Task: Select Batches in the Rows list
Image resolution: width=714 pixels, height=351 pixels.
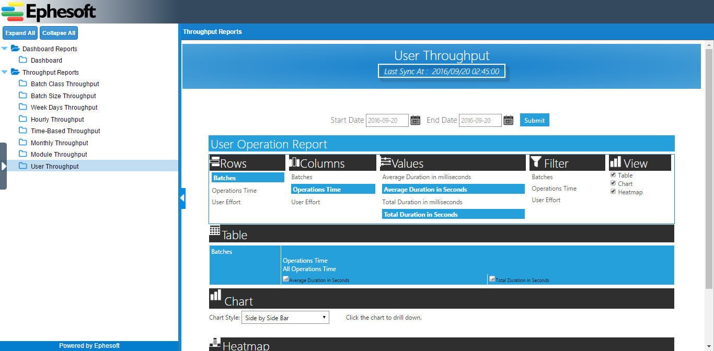Action: pos(248,178)
